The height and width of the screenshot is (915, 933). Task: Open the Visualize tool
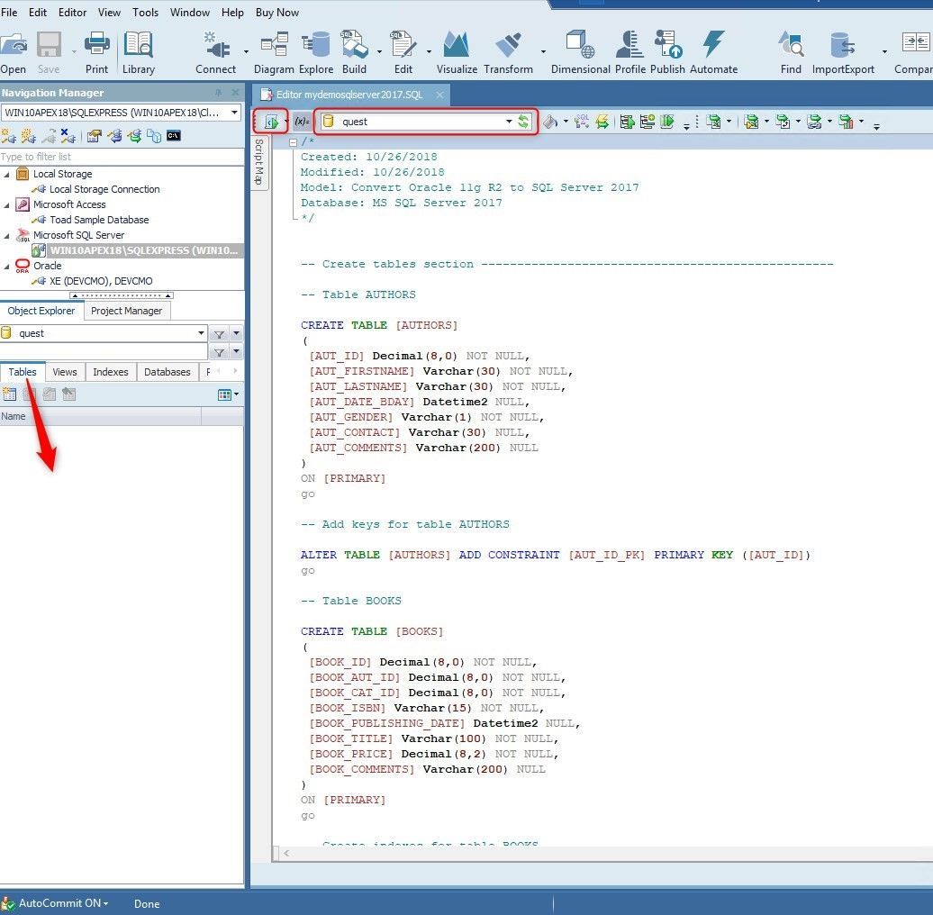[x=457, y=53]
